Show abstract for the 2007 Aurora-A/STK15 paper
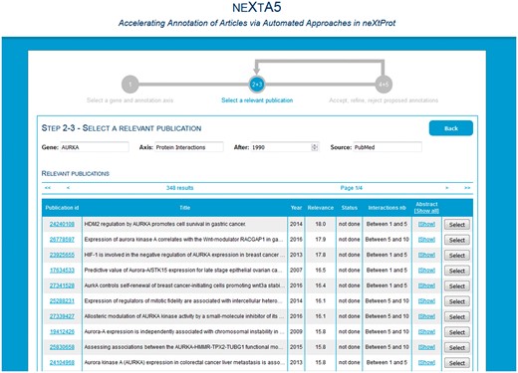The image size is (518, 373). tap(426, 271)
